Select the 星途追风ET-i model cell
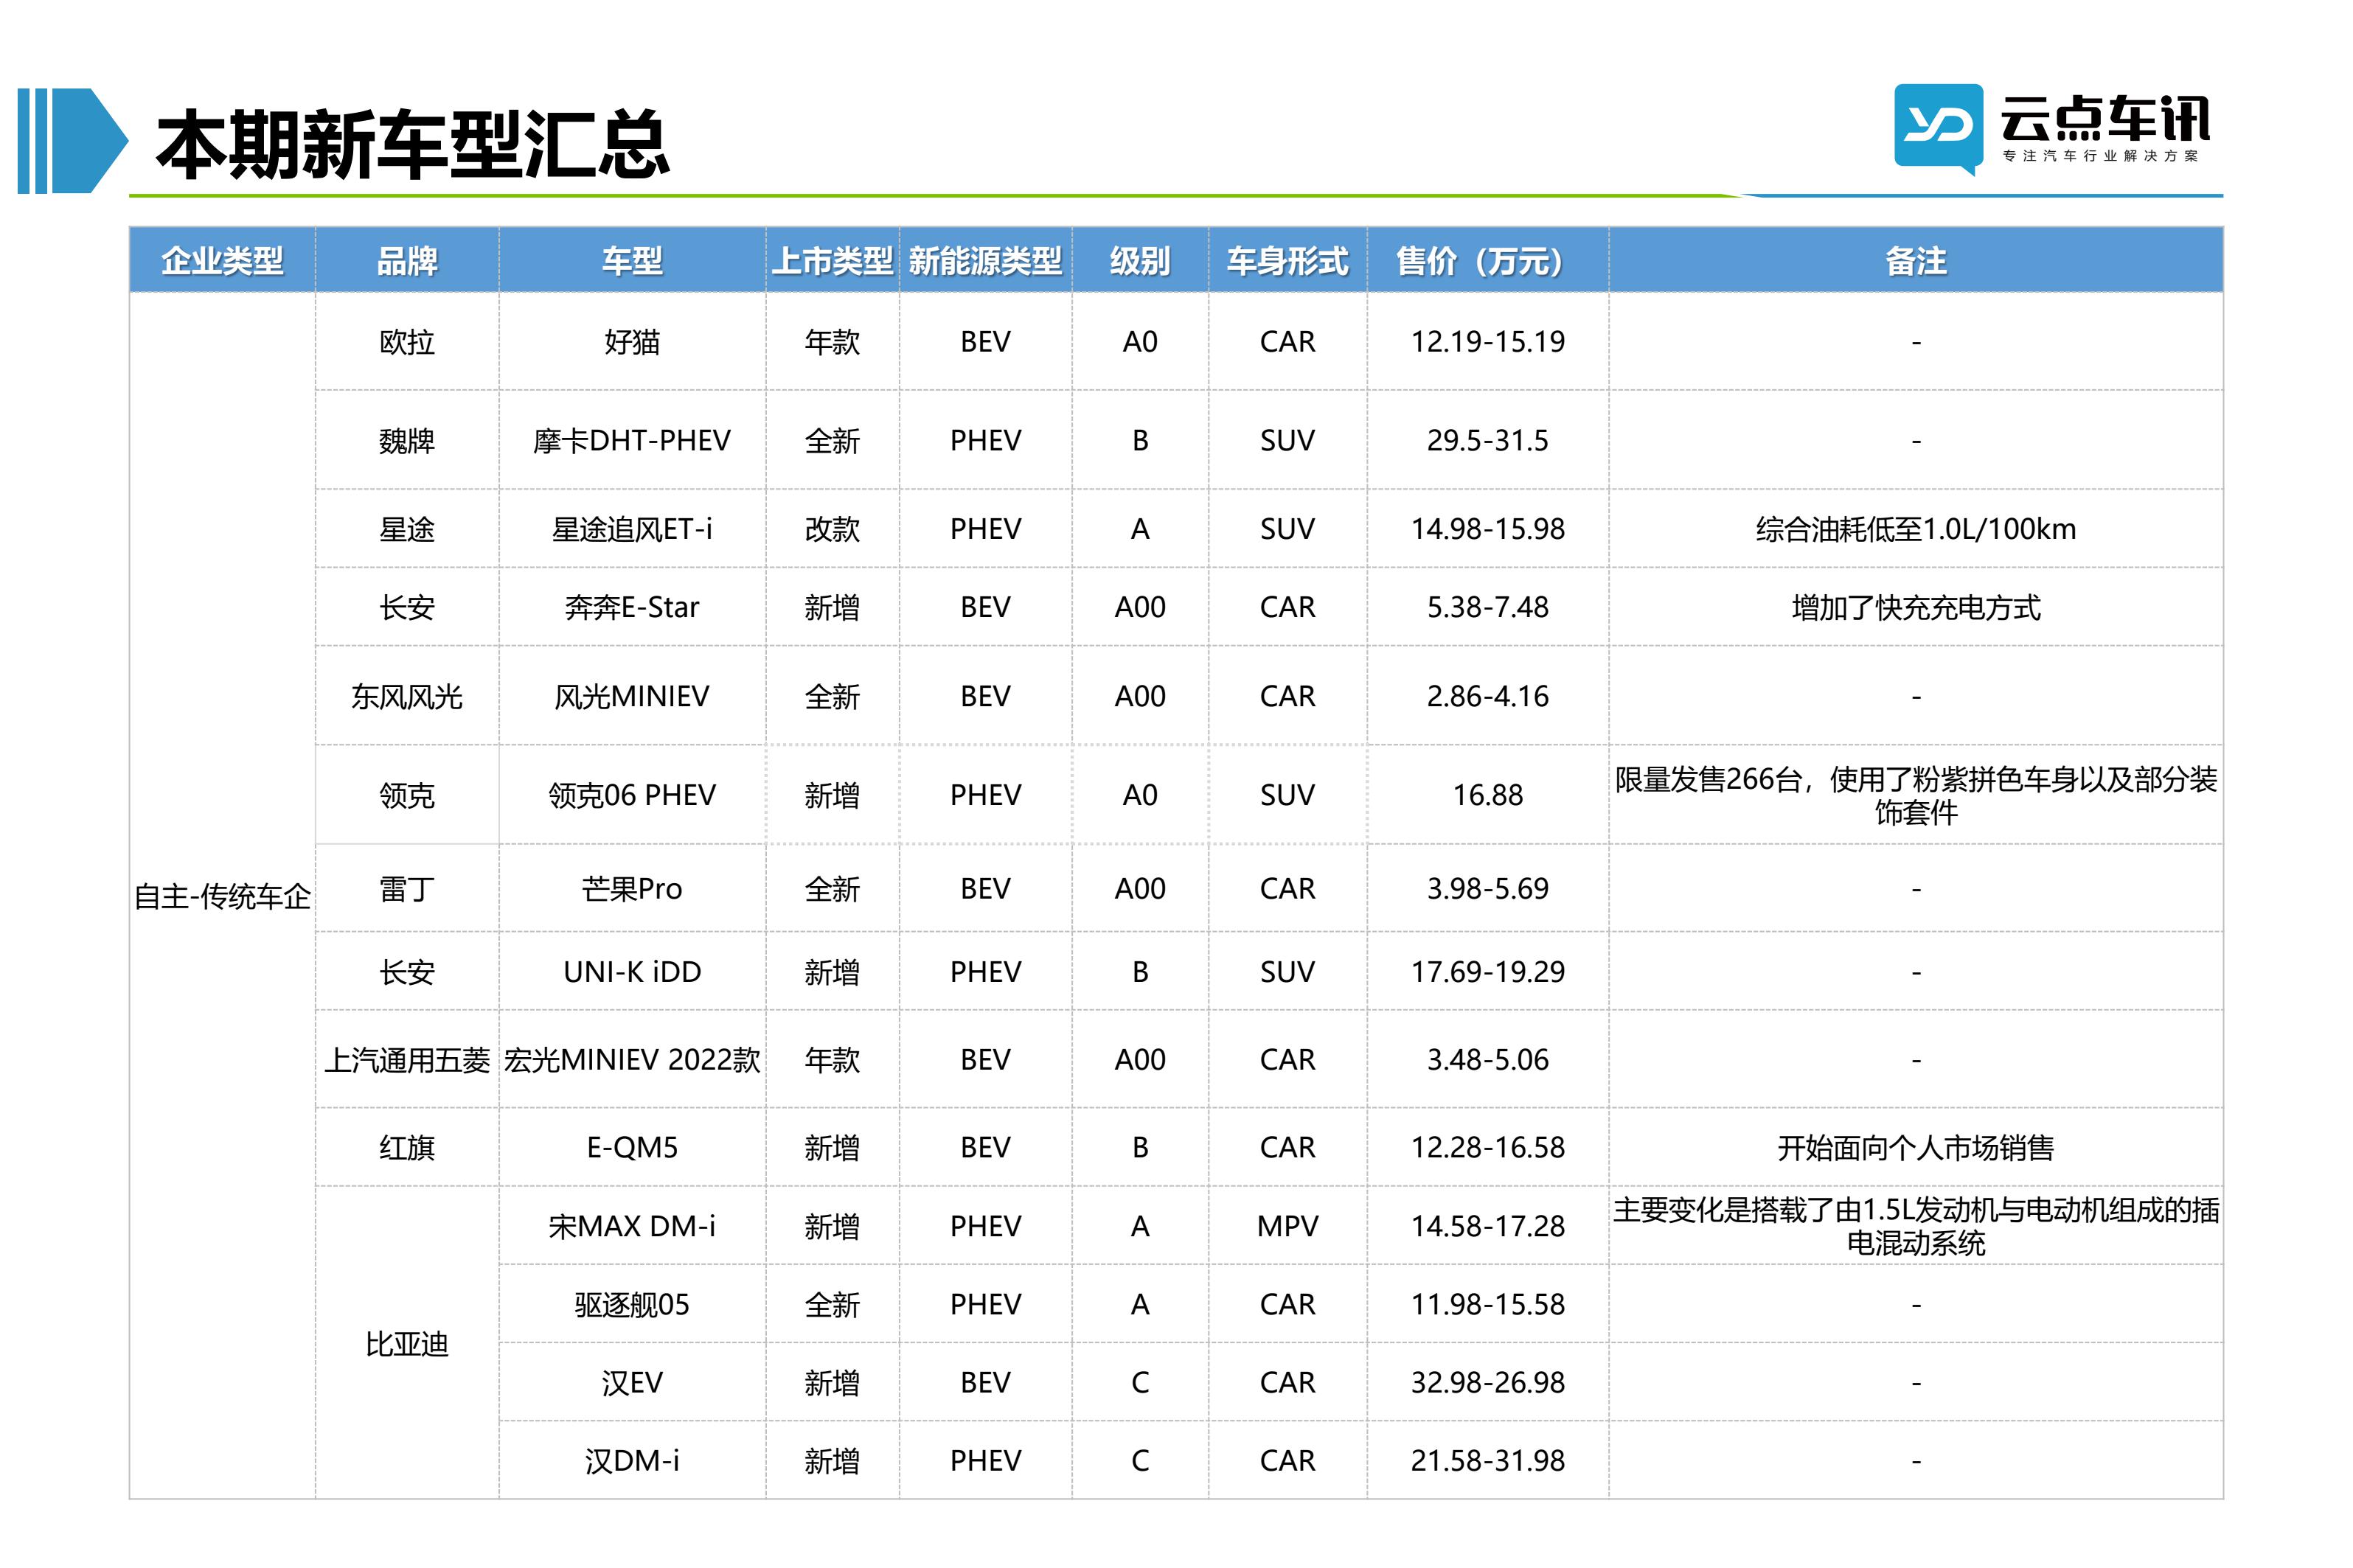This screenshot has height=1568, width=2353. tap(632, 528)
